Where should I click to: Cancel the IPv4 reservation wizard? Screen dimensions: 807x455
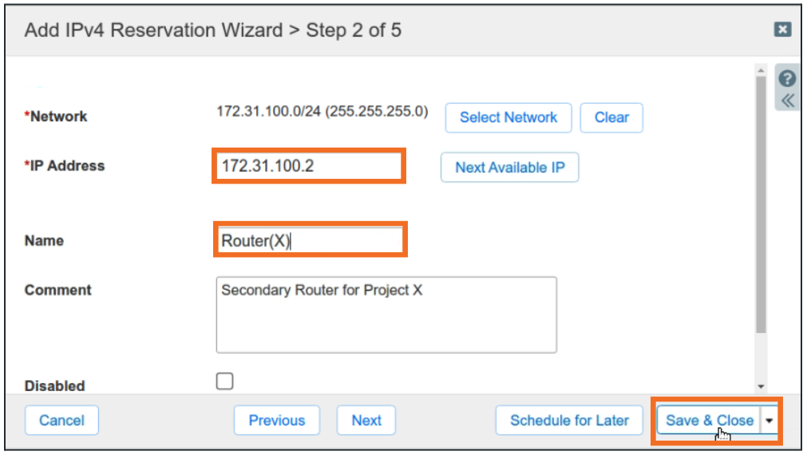point(61,421)
